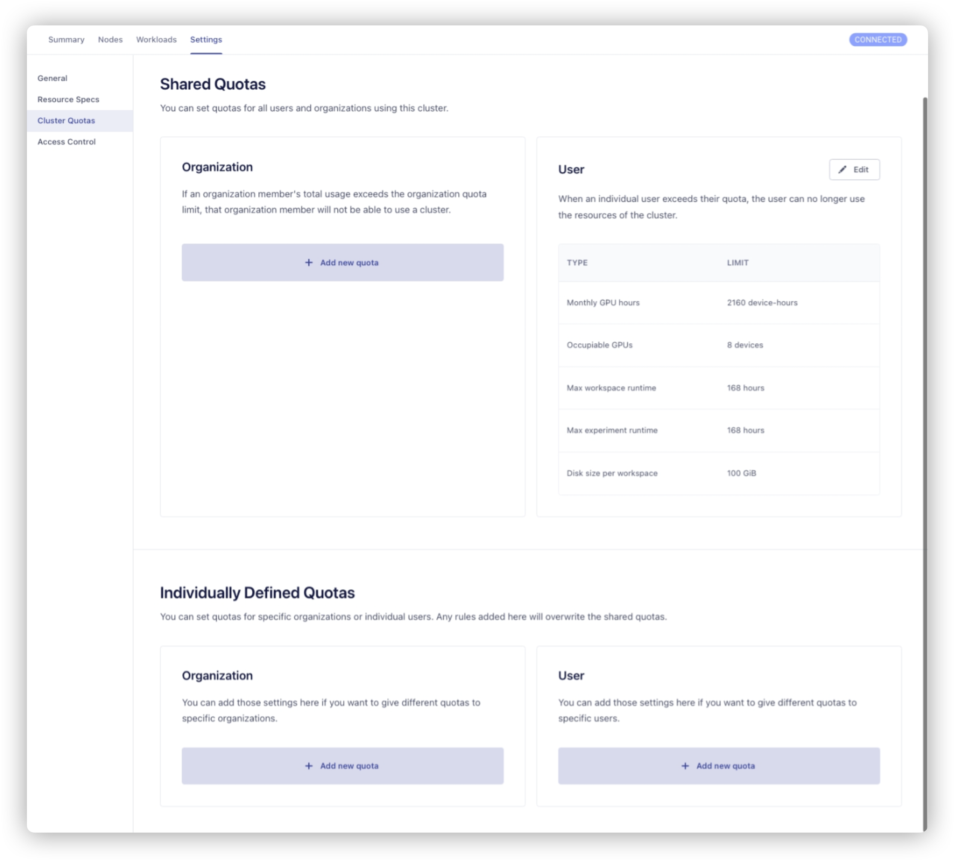Click plus icon in Individual User quota
955x861 pixels.
pos(685,766)
